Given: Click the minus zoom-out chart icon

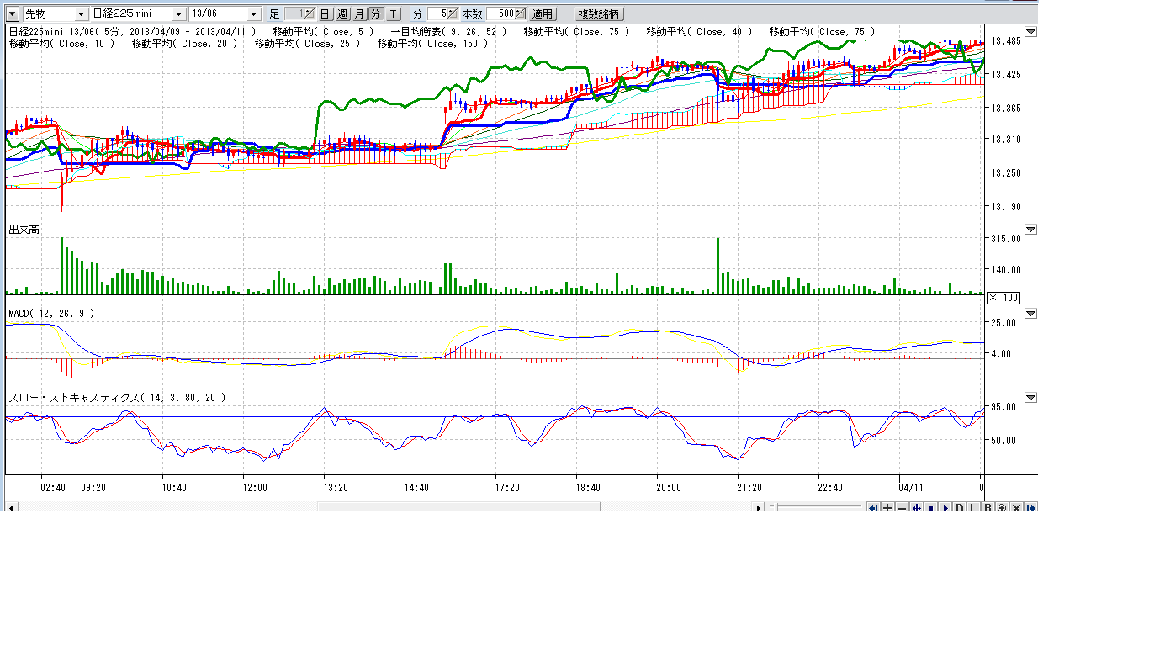Looking at the screenshot, I should click(x=902, y=507).
